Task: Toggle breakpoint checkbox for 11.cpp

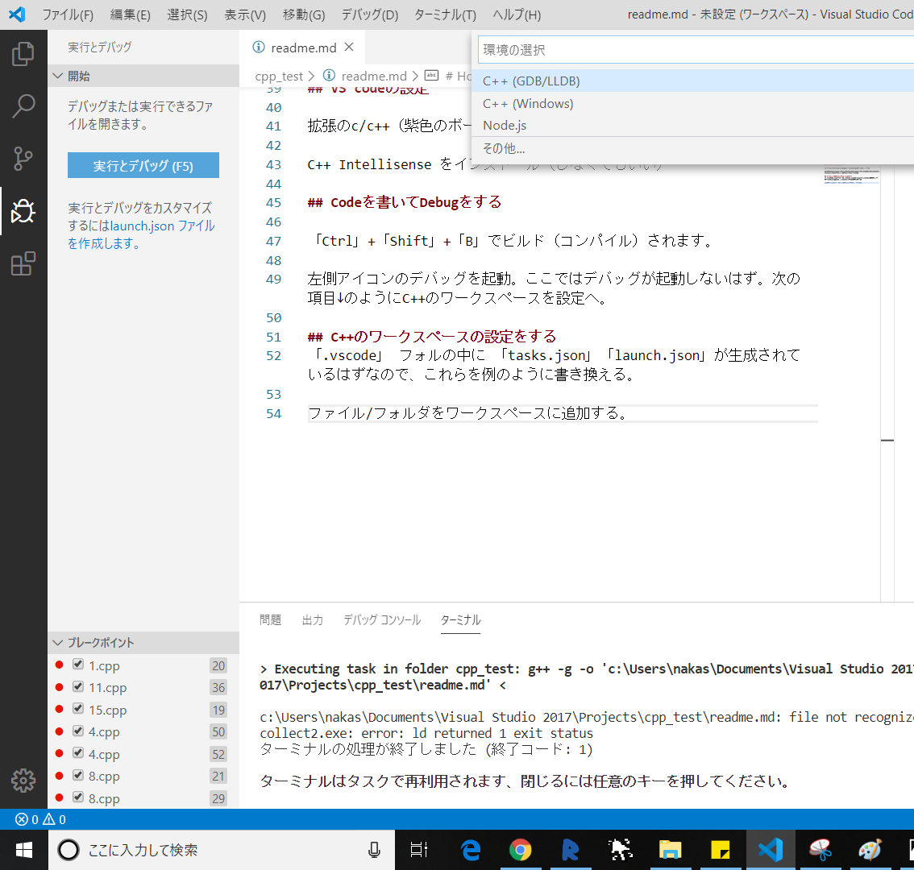Action: [x=78, y=686]
